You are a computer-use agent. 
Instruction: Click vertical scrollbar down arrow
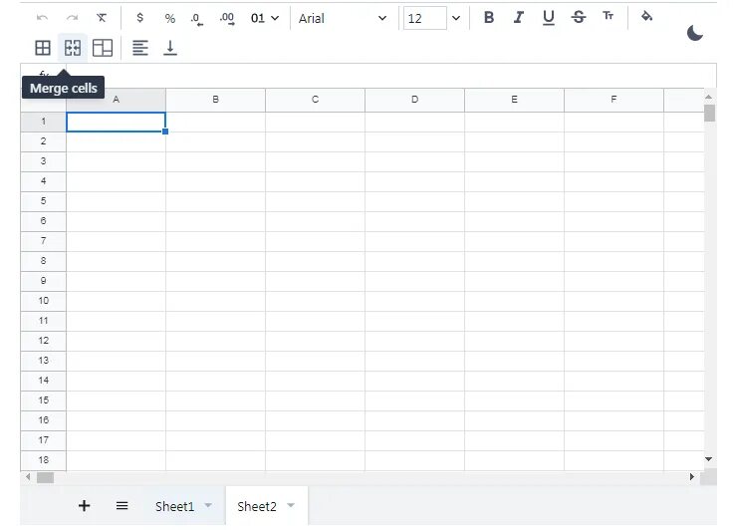point(709,459)
